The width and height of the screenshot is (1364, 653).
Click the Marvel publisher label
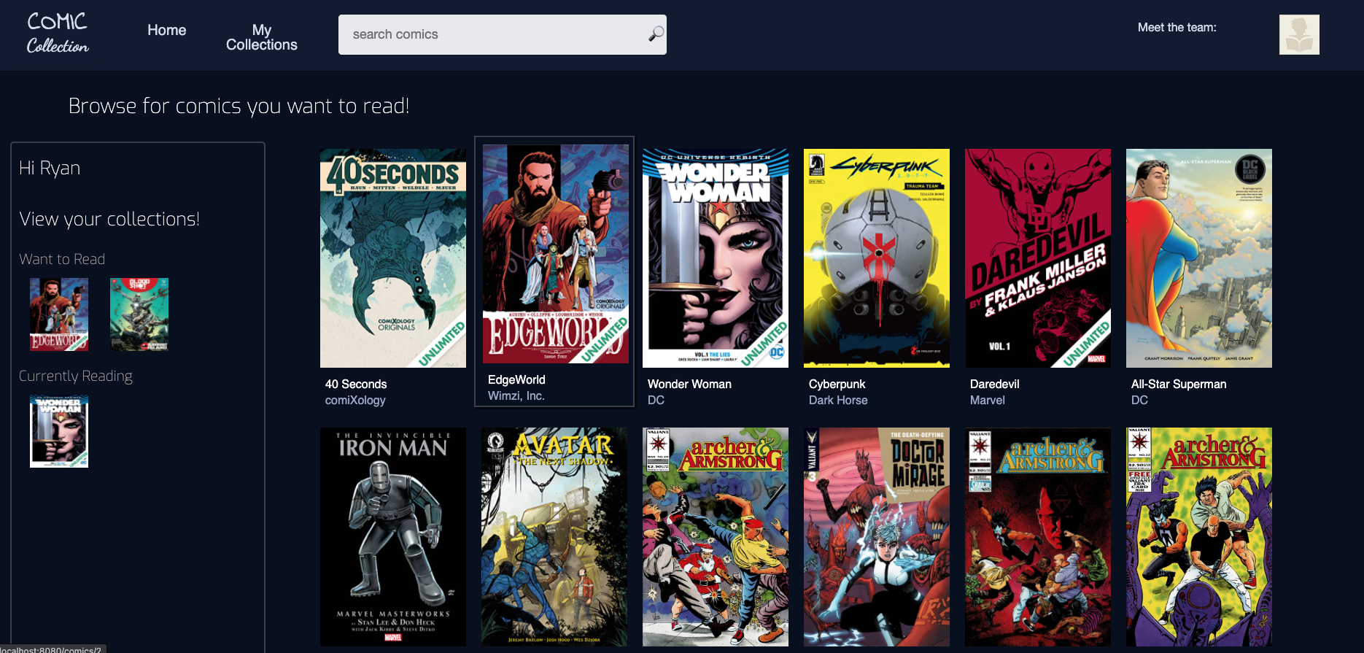[x=988, y=401]
